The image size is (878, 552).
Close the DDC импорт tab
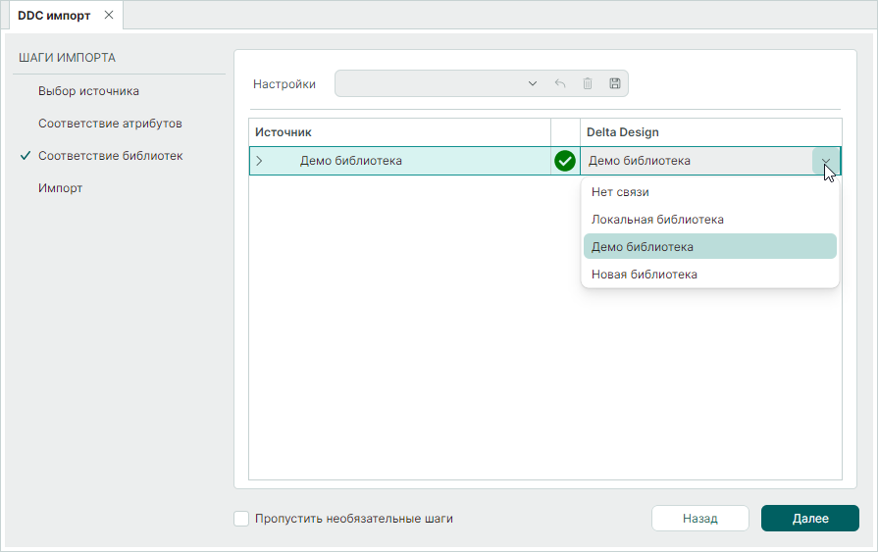(x=109, y=16)
